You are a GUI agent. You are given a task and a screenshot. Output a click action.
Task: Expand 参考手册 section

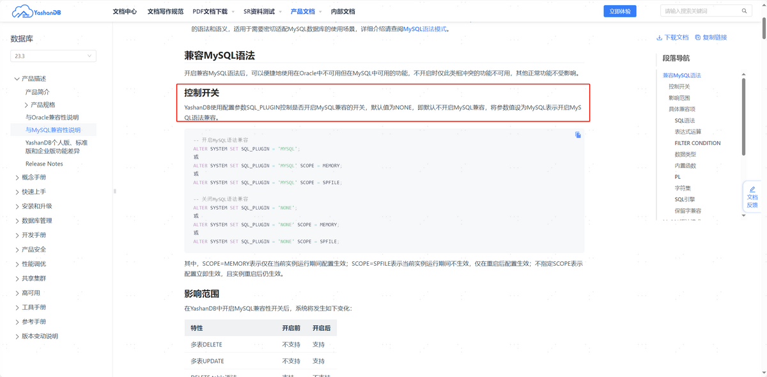pyautogui.click(x=17, y=321)
